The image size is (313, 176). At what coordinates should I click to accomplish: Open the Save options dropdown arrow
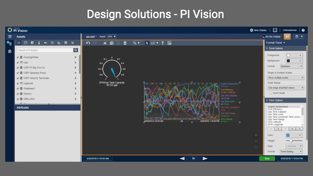coord(302,37)
